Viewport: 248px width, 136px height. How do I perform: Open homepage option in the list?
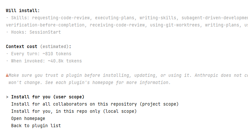click(x=28, y=118)
